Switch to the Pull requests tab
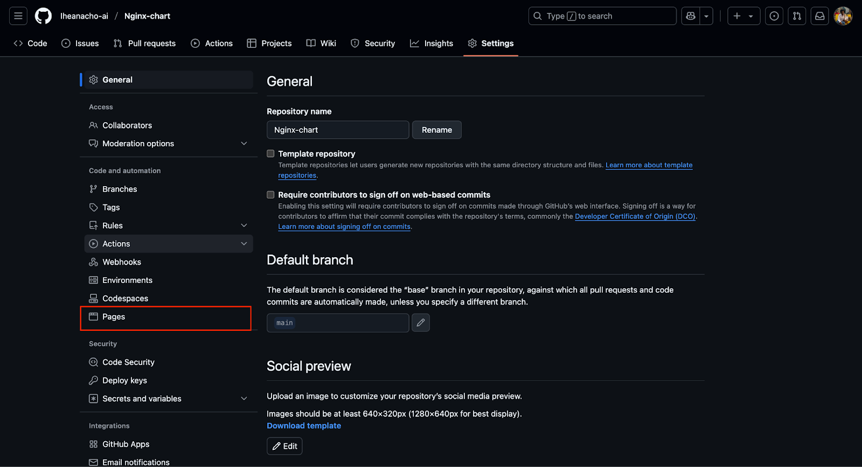 (145, 43)
